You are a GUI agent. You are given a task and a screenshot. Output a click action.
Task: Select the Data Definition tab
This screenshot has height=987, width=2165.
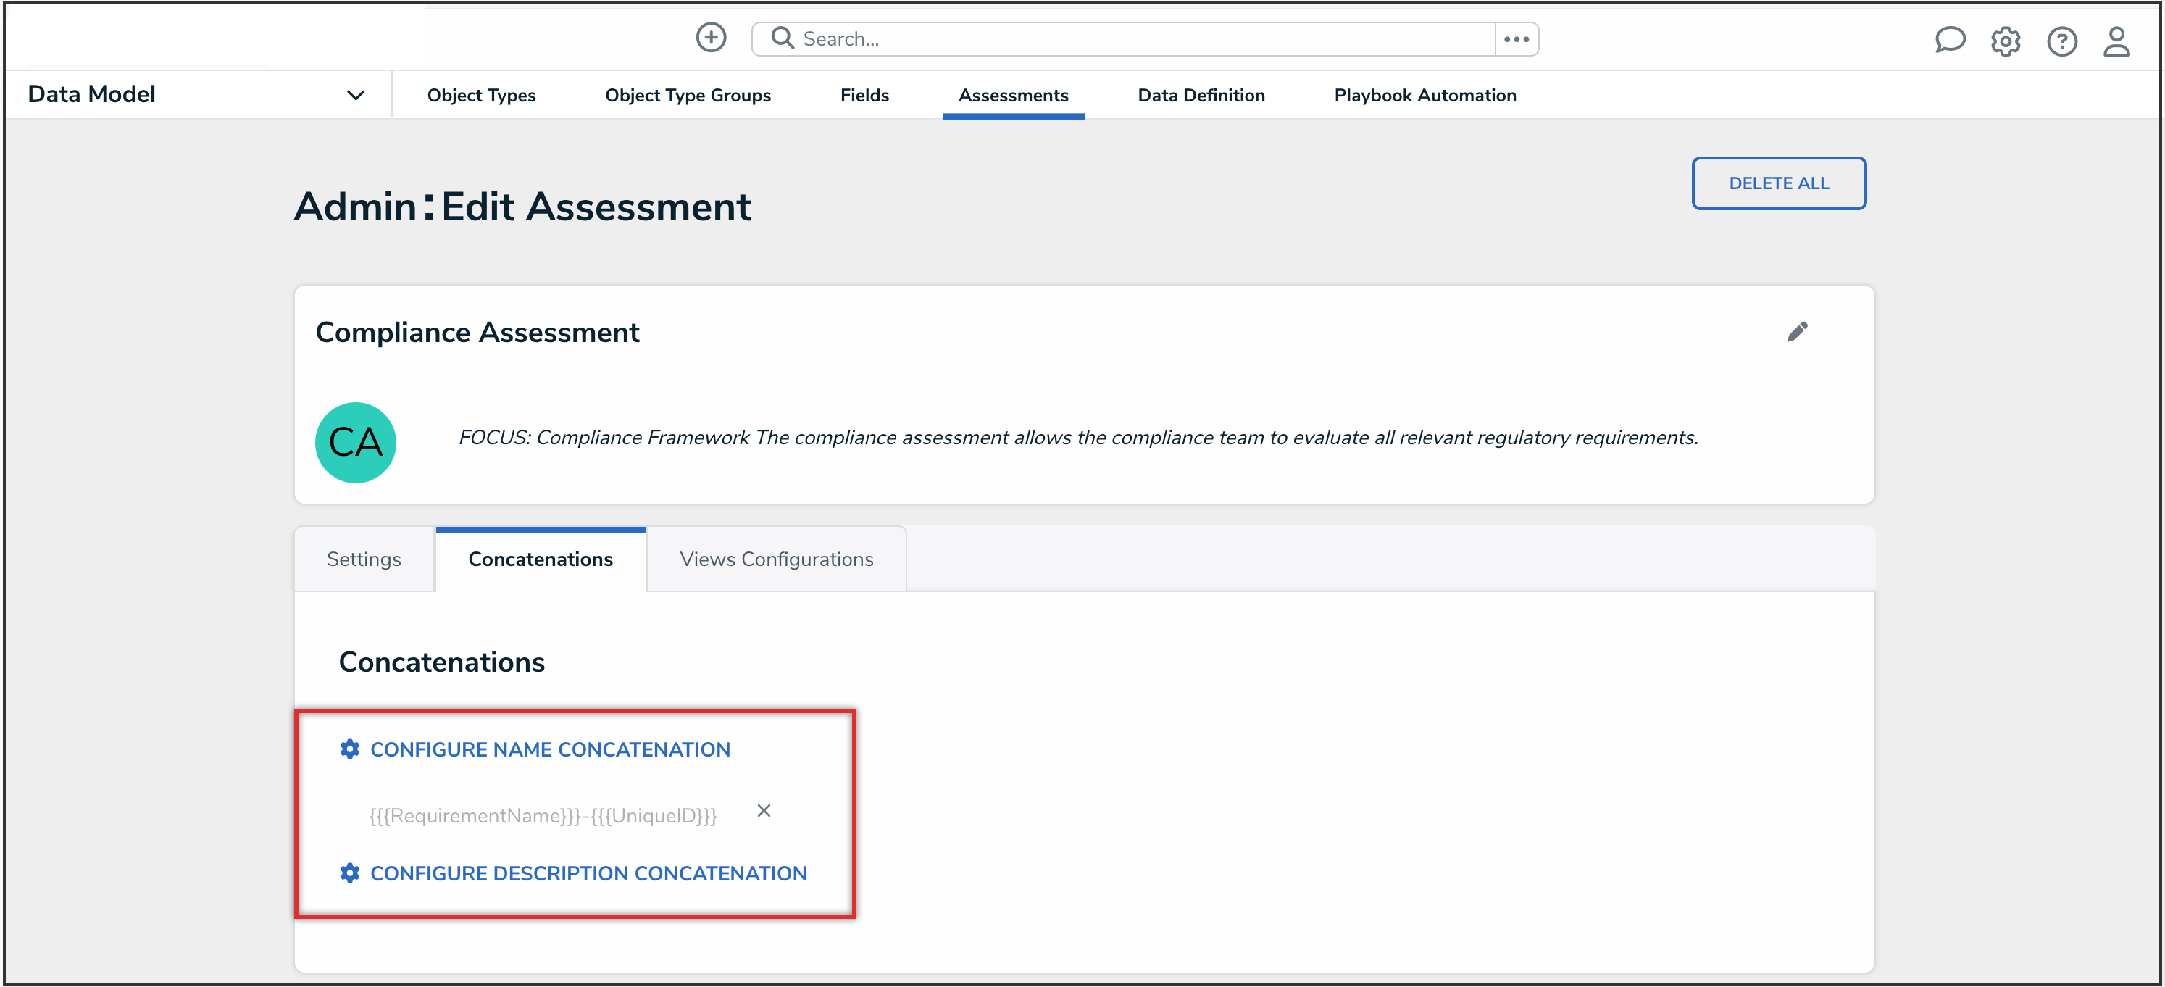(1200, 95)
